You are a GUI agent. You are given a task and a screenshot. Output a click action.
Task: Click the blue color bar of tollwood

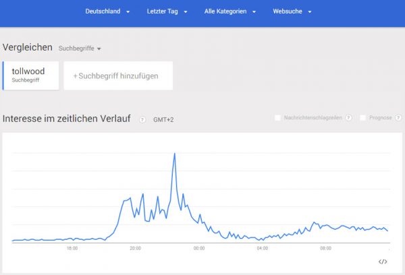point(3,75)
